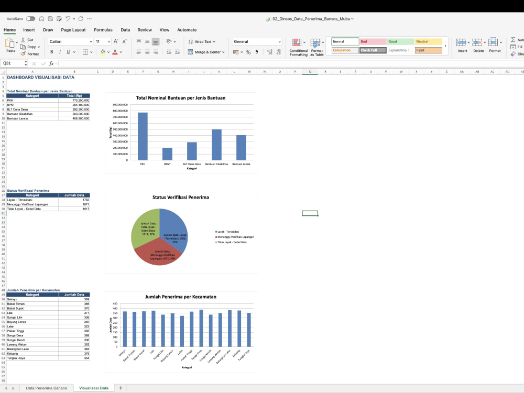This screenshot has width=524, height=393.
Task: Click the Copy button
Action: coord(30,47)
